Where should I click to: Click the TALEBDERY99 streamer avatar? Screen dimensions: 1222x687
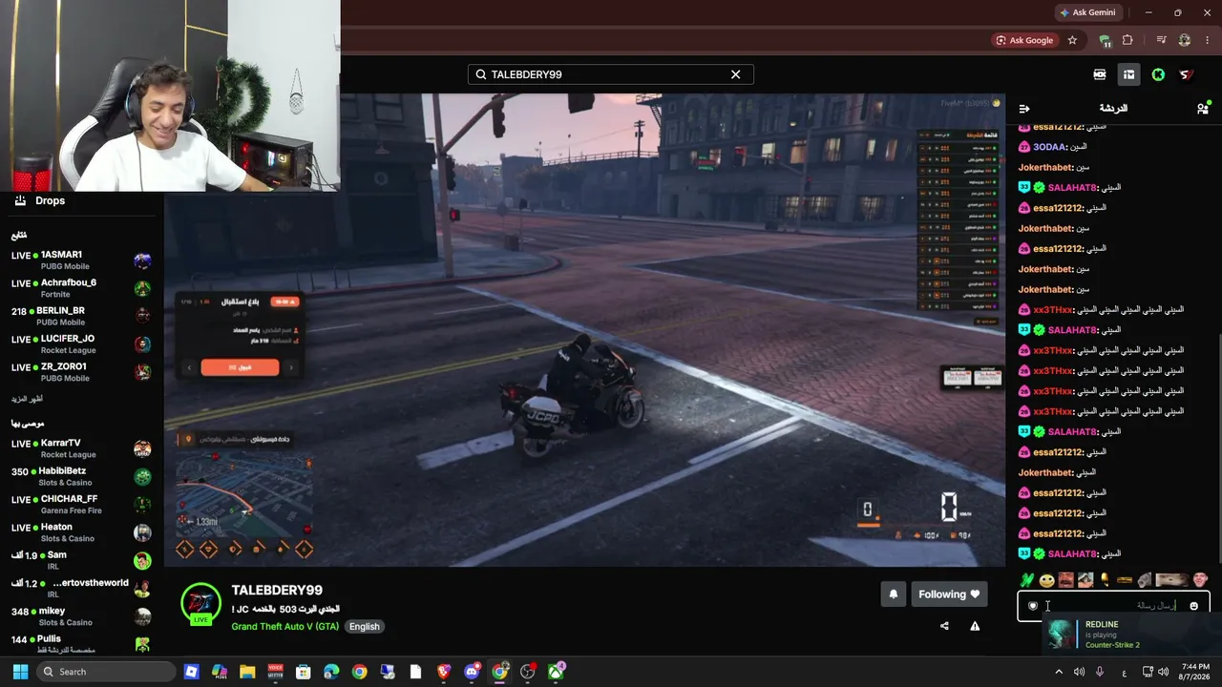tap(201, 603)
